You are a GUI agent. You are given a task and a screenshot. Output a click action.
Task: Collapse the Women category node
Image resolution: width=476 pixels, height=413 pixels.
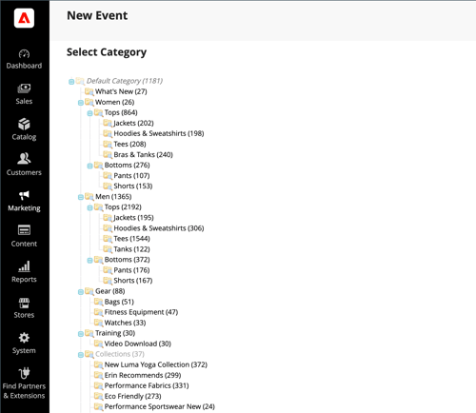coord(81,103)
